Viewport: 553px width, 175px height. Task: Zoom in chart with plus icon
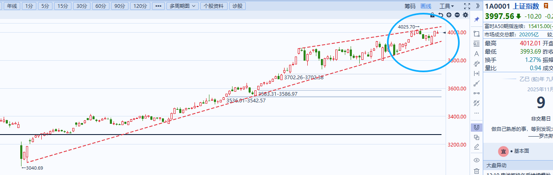(x=449, y=15)
